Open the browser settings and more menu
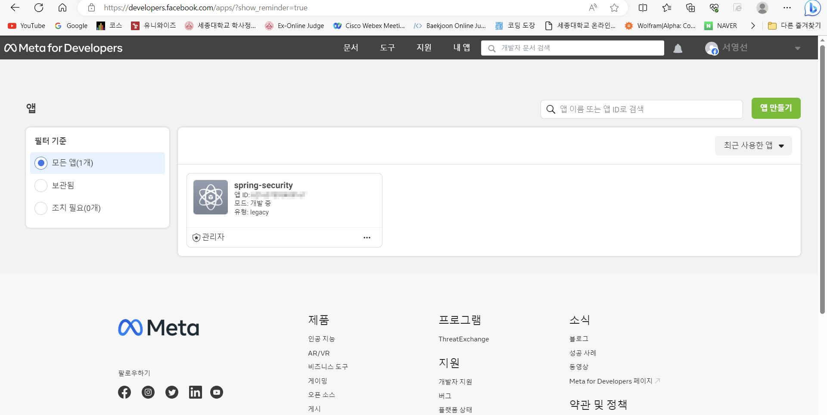The image size is (827, 415). [787, 8]
